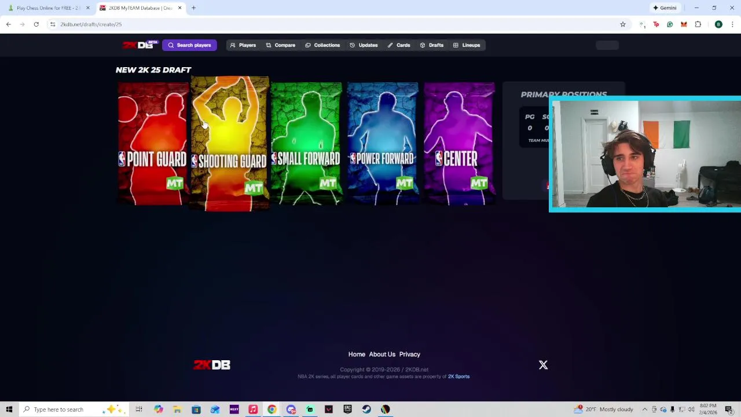Open the Chrome profile avatar
741x417 pixels.
click(x=718, y=24)
